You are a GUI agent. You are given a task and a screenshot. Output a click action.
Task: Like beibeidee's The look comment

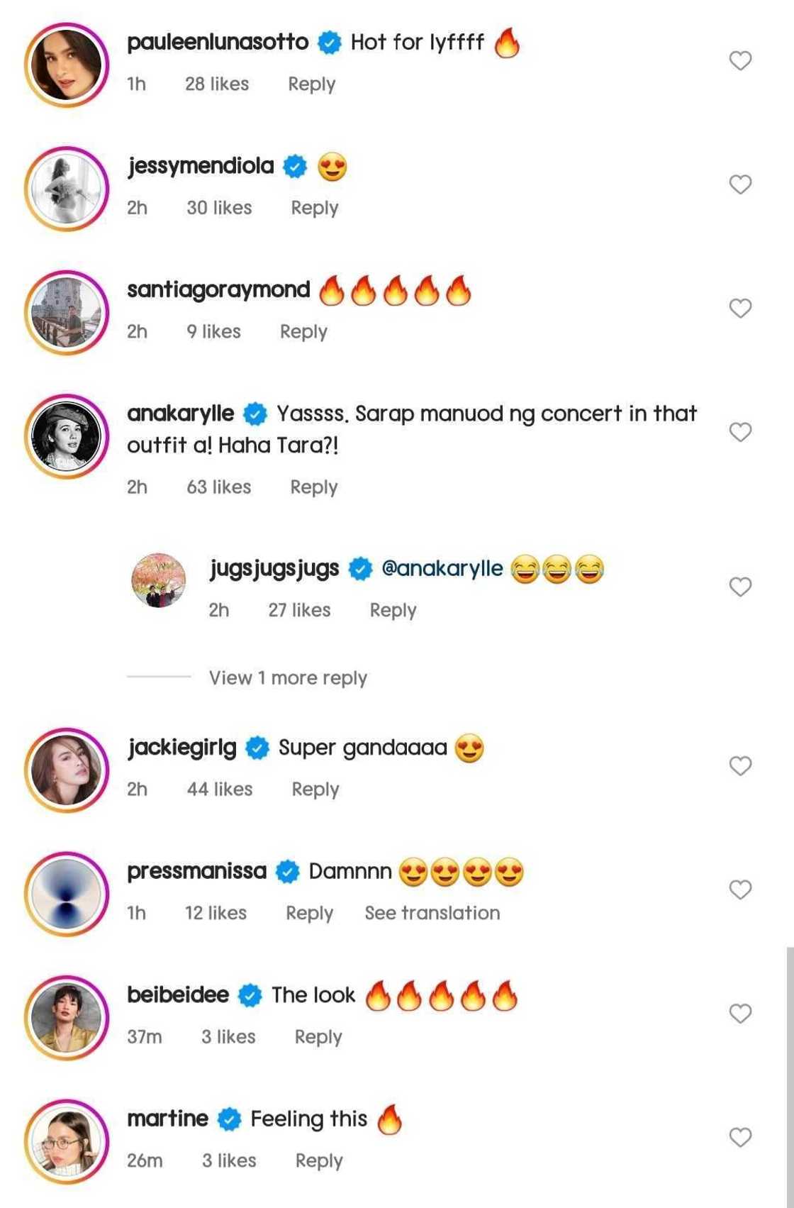click(740, 1014)
